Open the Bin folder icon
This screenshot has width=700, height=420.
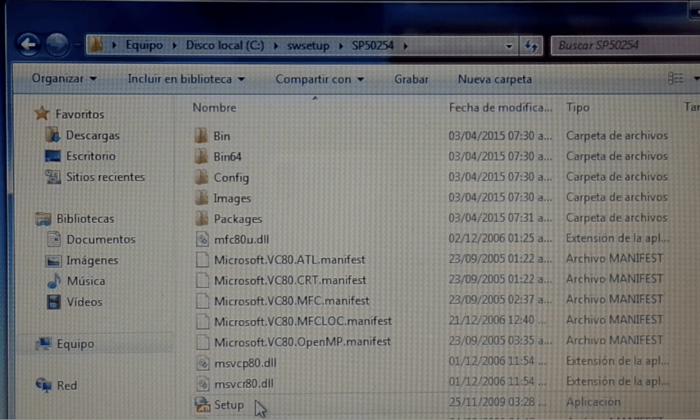point(202,135)
